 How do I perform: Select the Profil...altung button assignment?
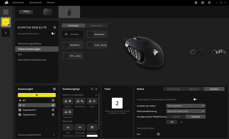coord(97,45)
